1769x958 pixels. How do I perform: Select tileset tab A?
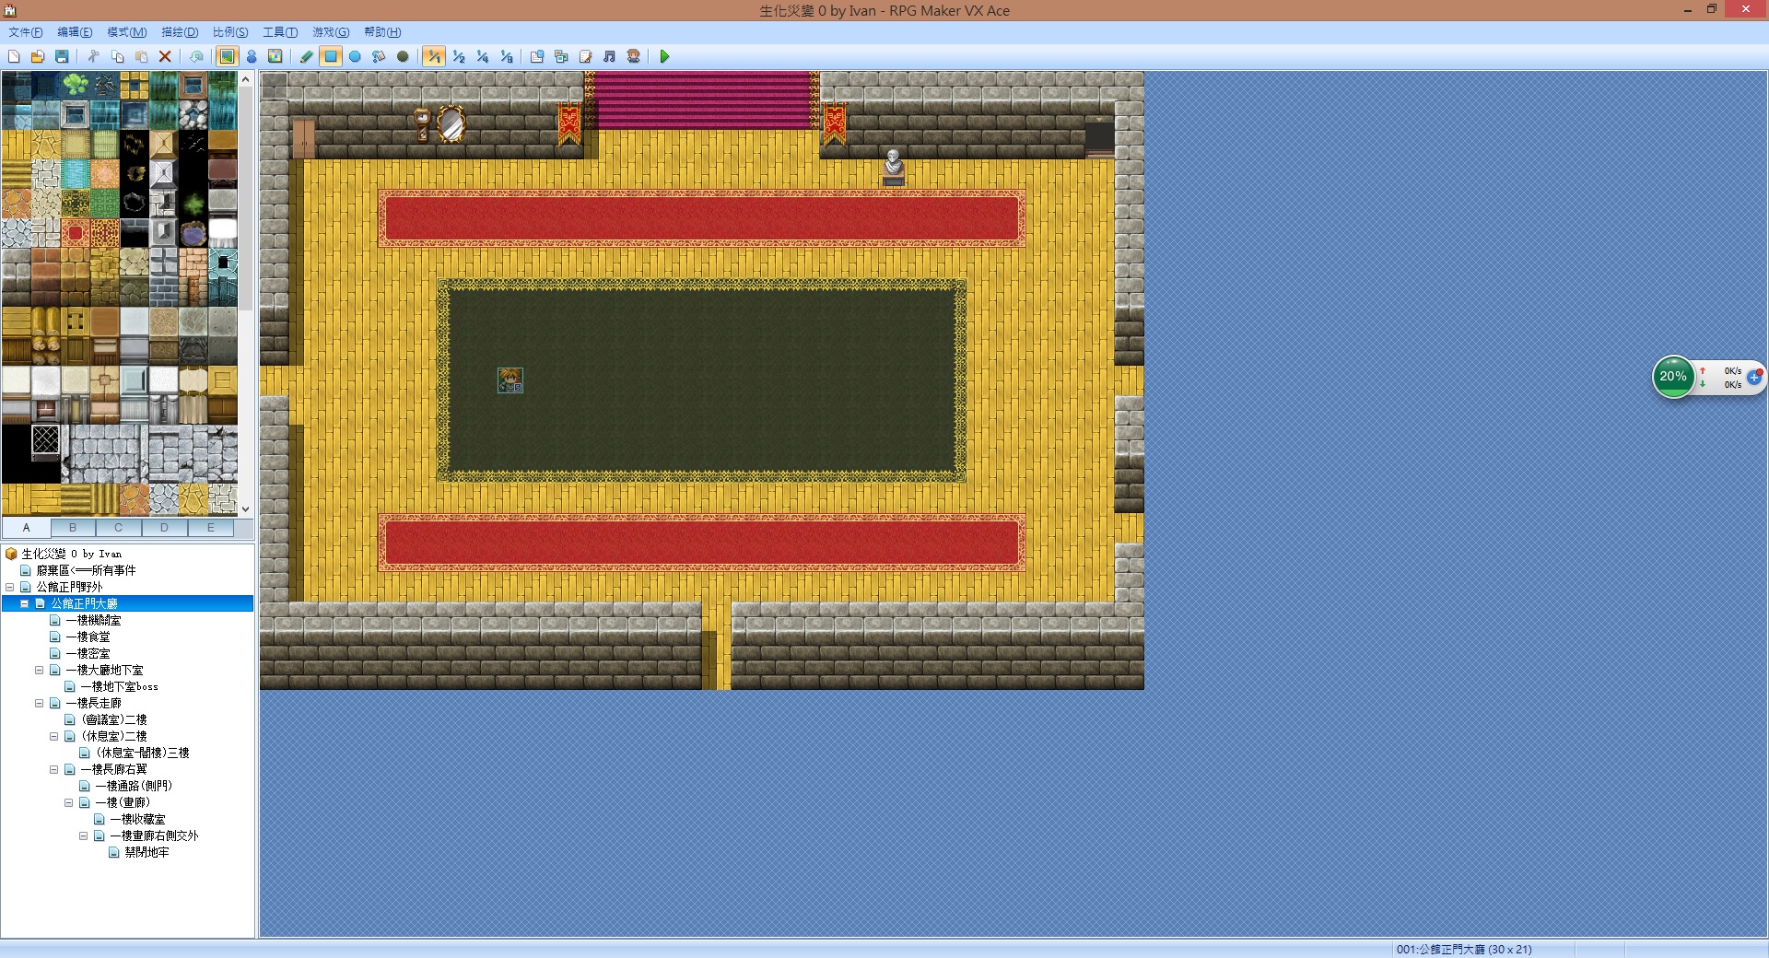27,528
